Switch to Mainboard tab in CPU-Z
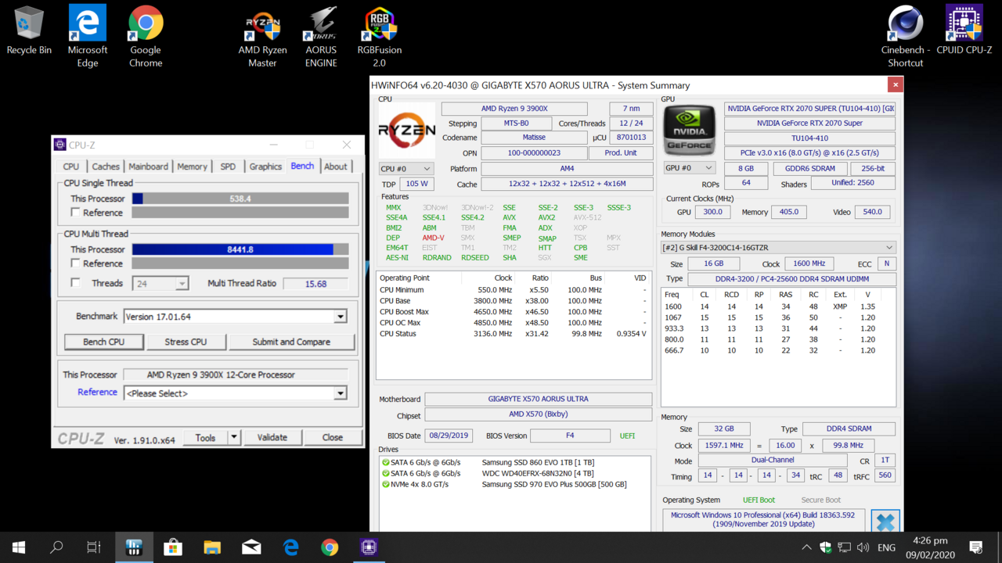This screenshot has width=1002, height=563. click(x=148, y=167)
